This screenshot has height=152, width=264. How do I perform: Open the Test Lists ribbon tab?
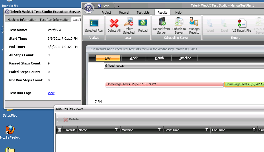[x=143, y=13]
